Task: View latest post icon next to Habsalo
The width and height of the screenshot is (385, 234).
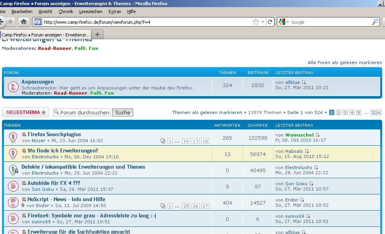Action: pos(307,151)
